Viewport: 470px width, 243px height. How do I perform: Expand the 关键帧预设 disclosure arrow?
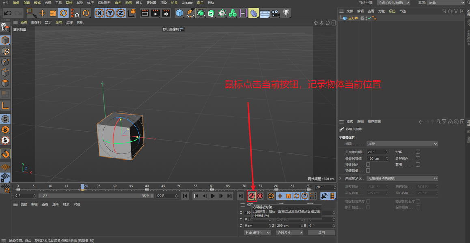[340, 178]
